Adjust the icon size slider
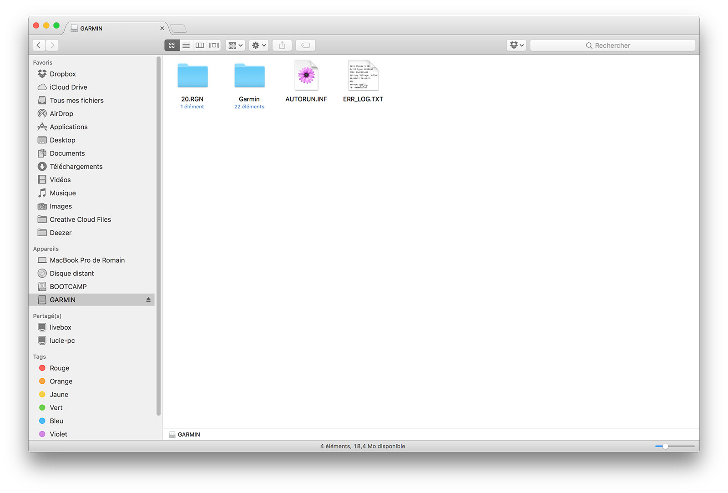This screenshot has height=493, width=728. pos(665,446)
